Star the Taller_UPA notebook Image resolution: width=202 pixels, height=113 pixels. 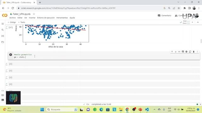tap(34, 14)
